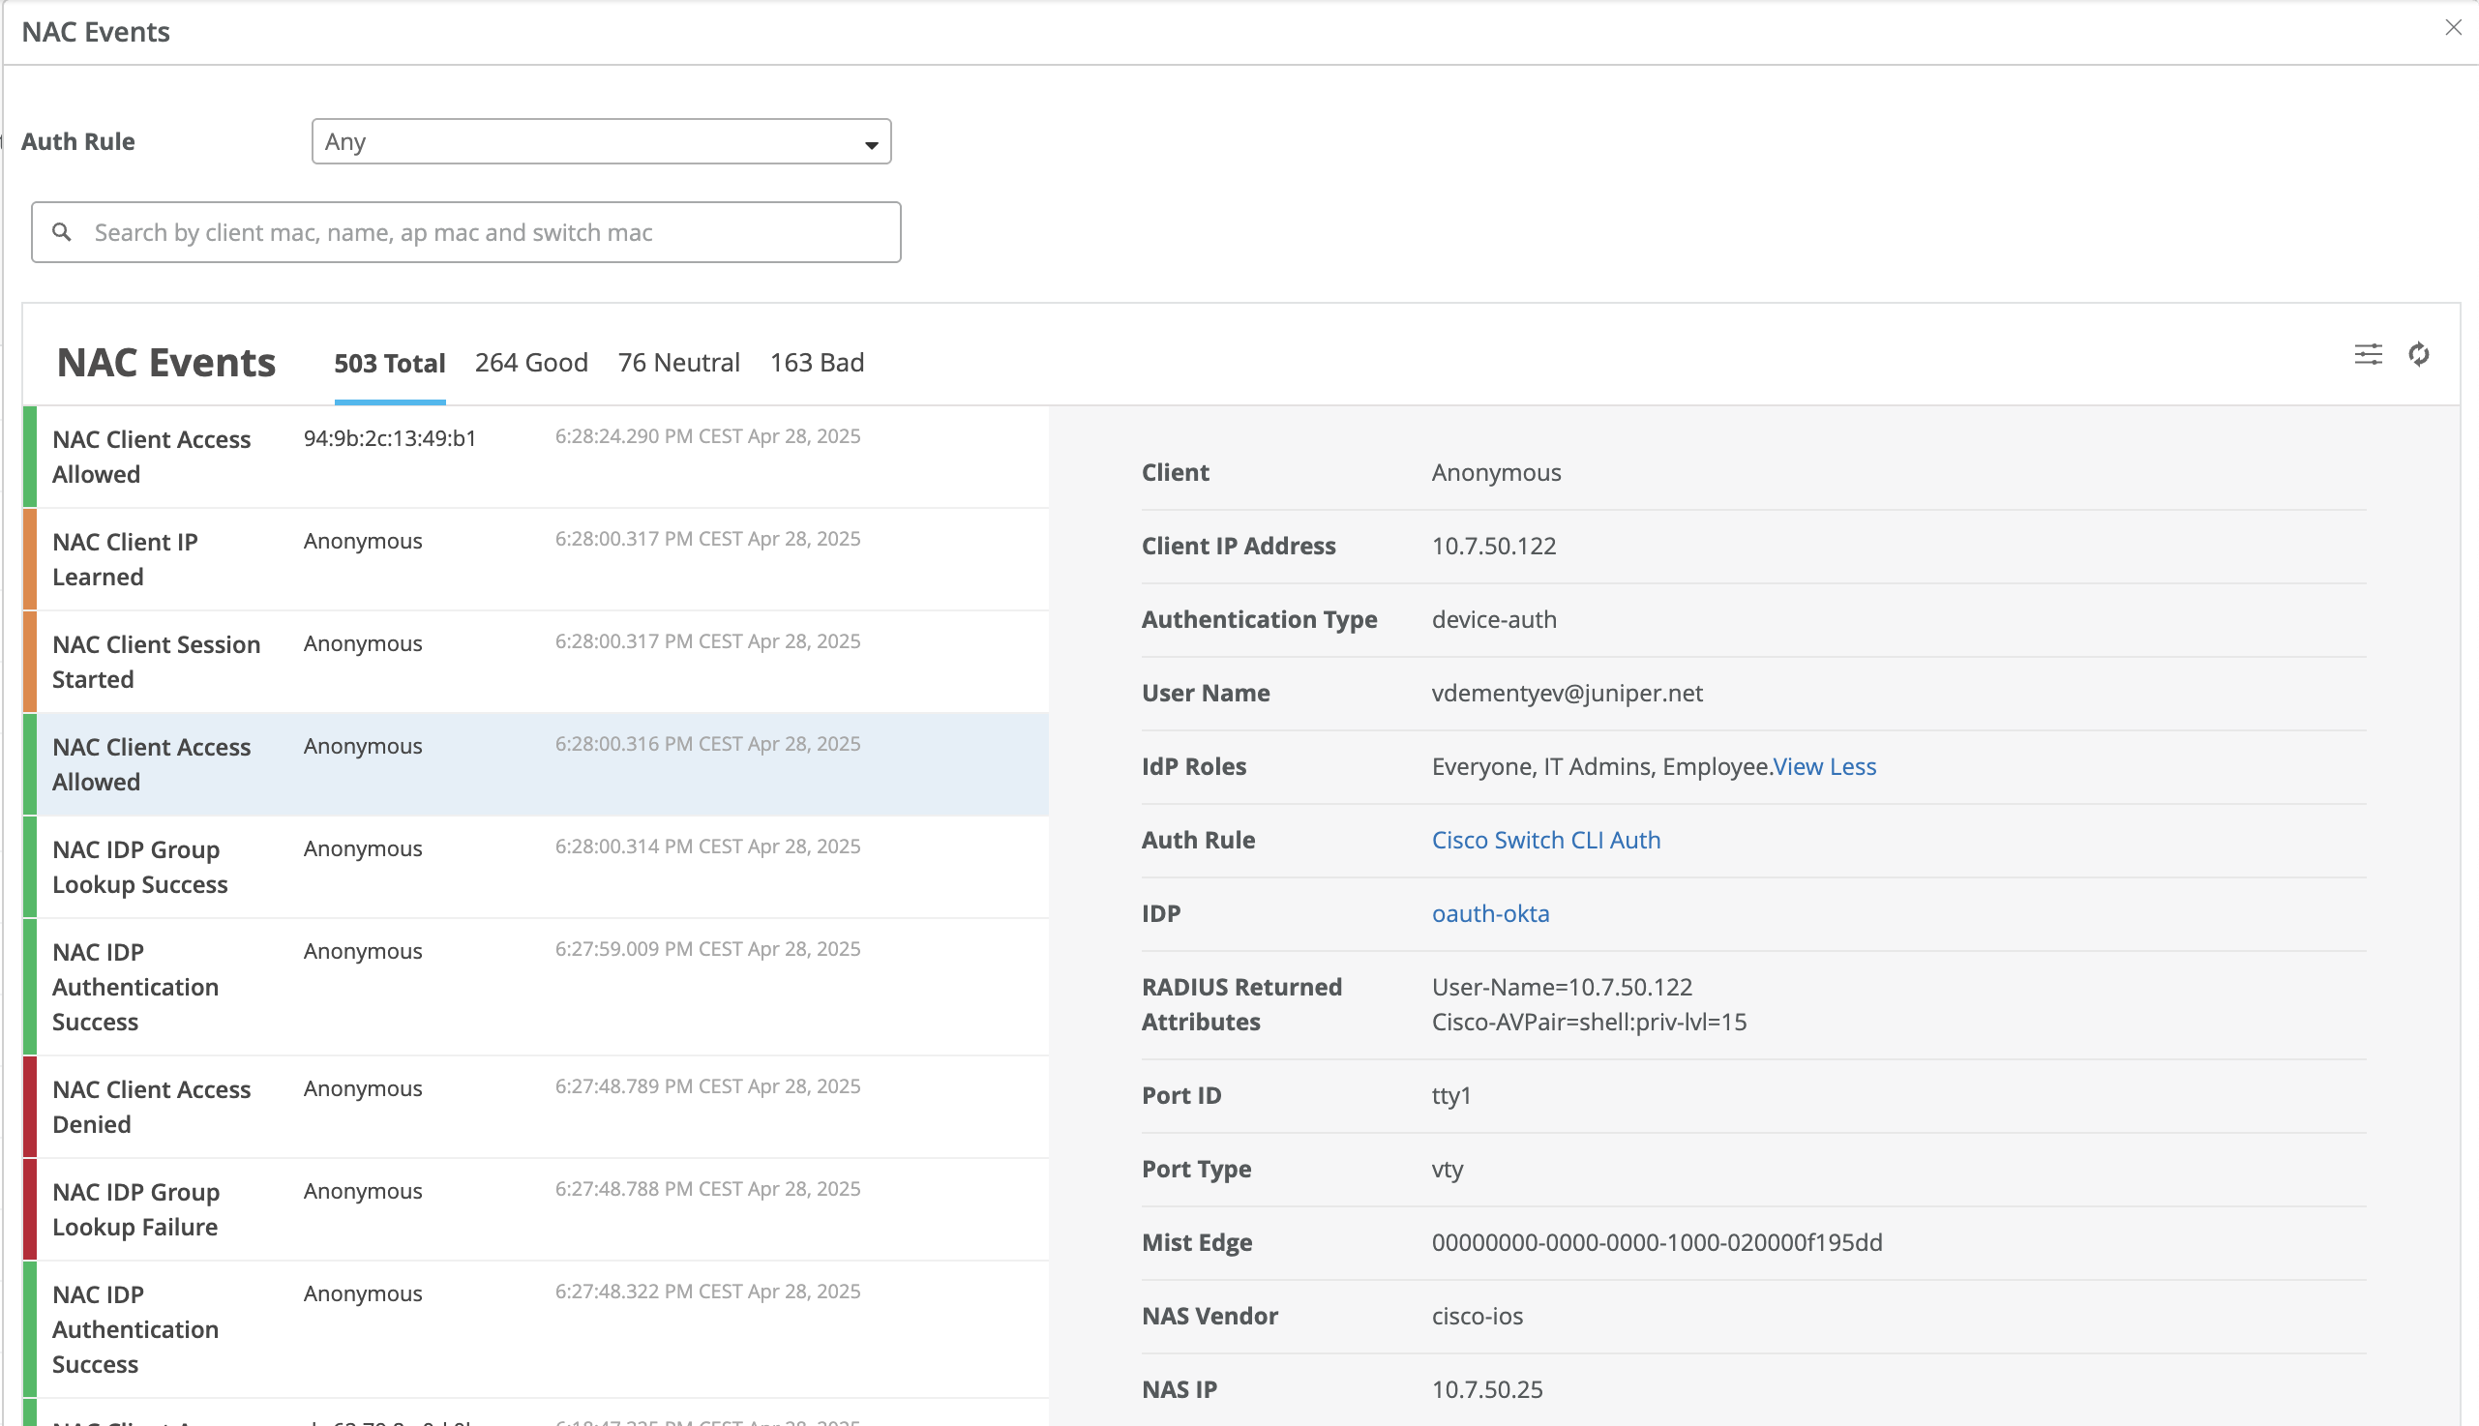This screenshot has height=1426, width=2479.
Task: Click the Auth Rule dropdown arrow
Action: coord(871,145)
